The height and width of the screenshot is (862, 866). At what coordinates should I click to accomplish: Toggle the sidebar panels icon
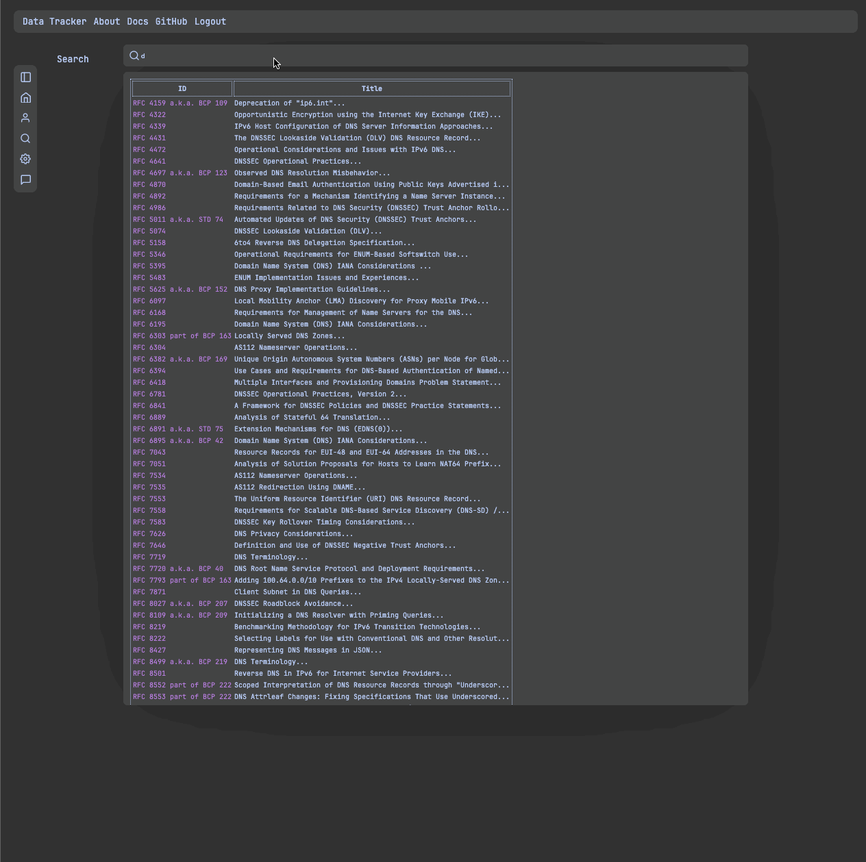click(x=25, y=77)
